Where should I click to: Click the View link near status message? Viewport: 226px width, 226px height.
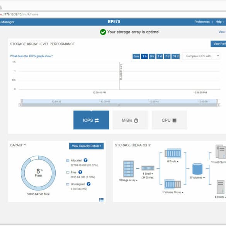coord(222,32)
